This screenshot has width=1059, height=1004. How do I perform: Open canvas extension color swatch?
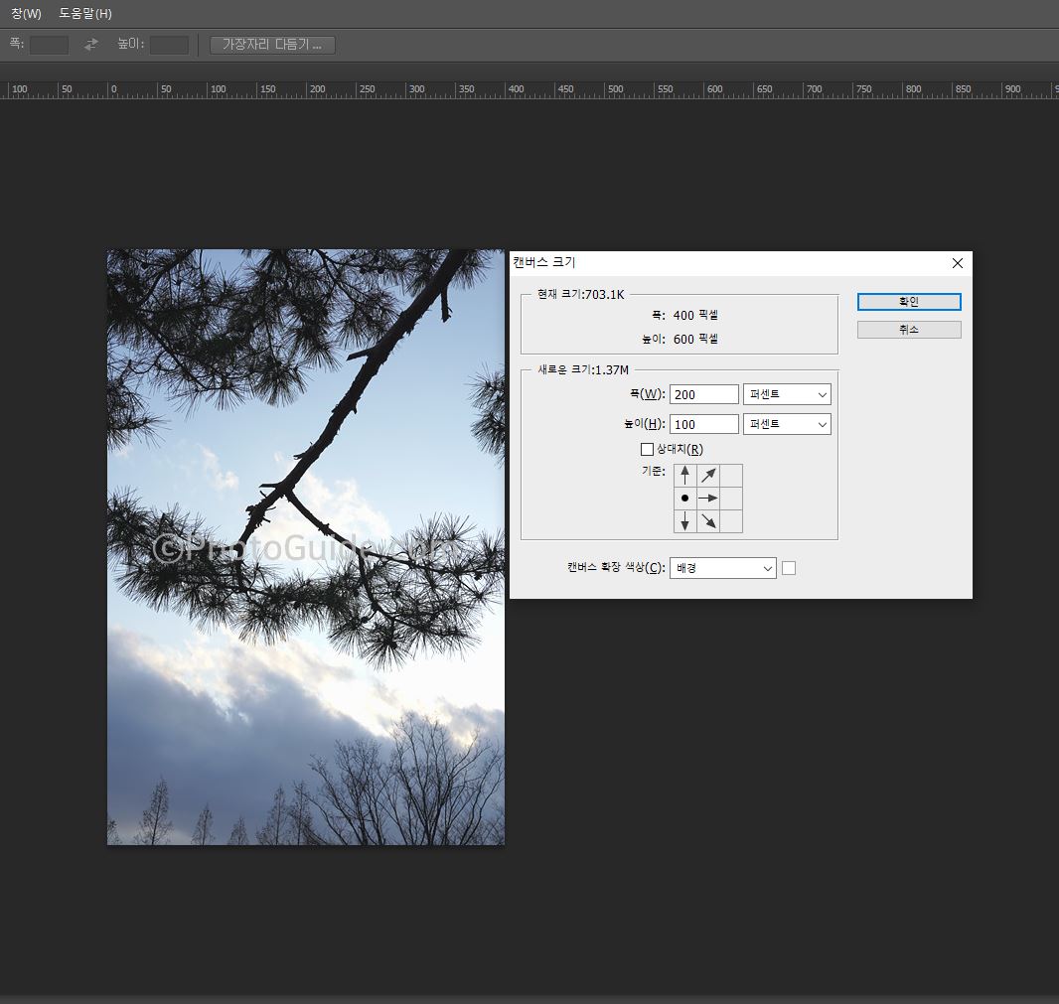coord(788,568)
